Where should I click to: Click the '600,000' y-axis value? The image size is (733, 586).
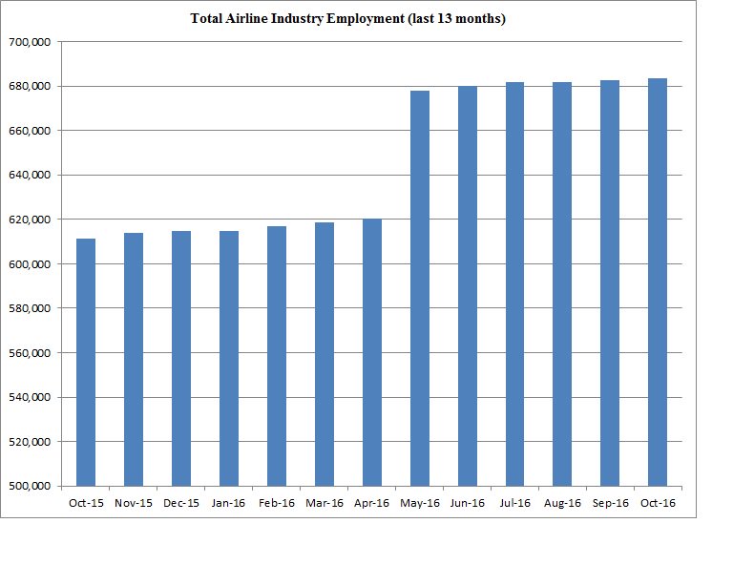(30, 264)
